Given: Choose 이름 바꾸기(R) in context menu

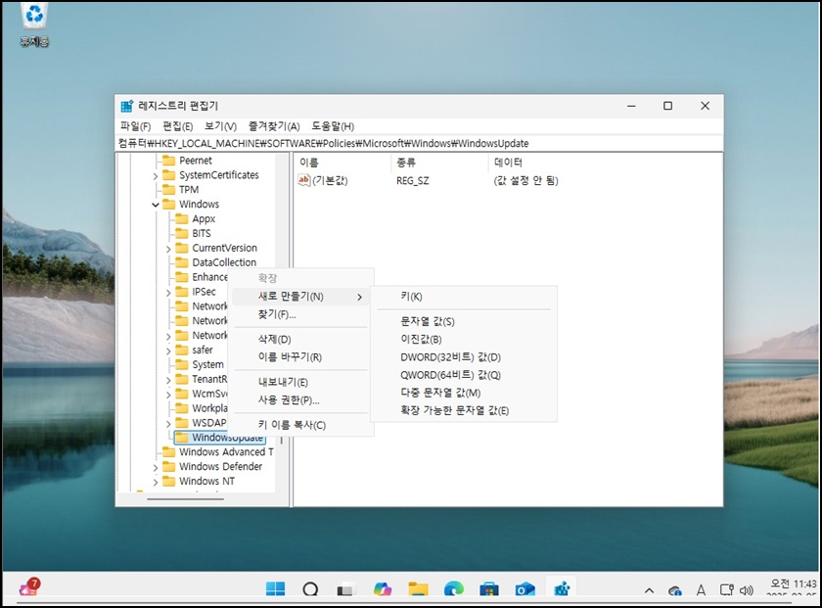Looking at the screenshot, I should [x=302, y=356].
